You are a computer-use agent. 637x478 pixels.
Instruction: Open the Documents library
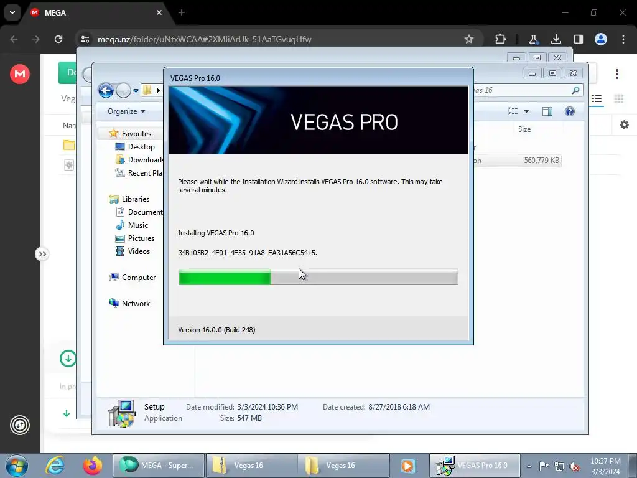(x=145, y=212)
